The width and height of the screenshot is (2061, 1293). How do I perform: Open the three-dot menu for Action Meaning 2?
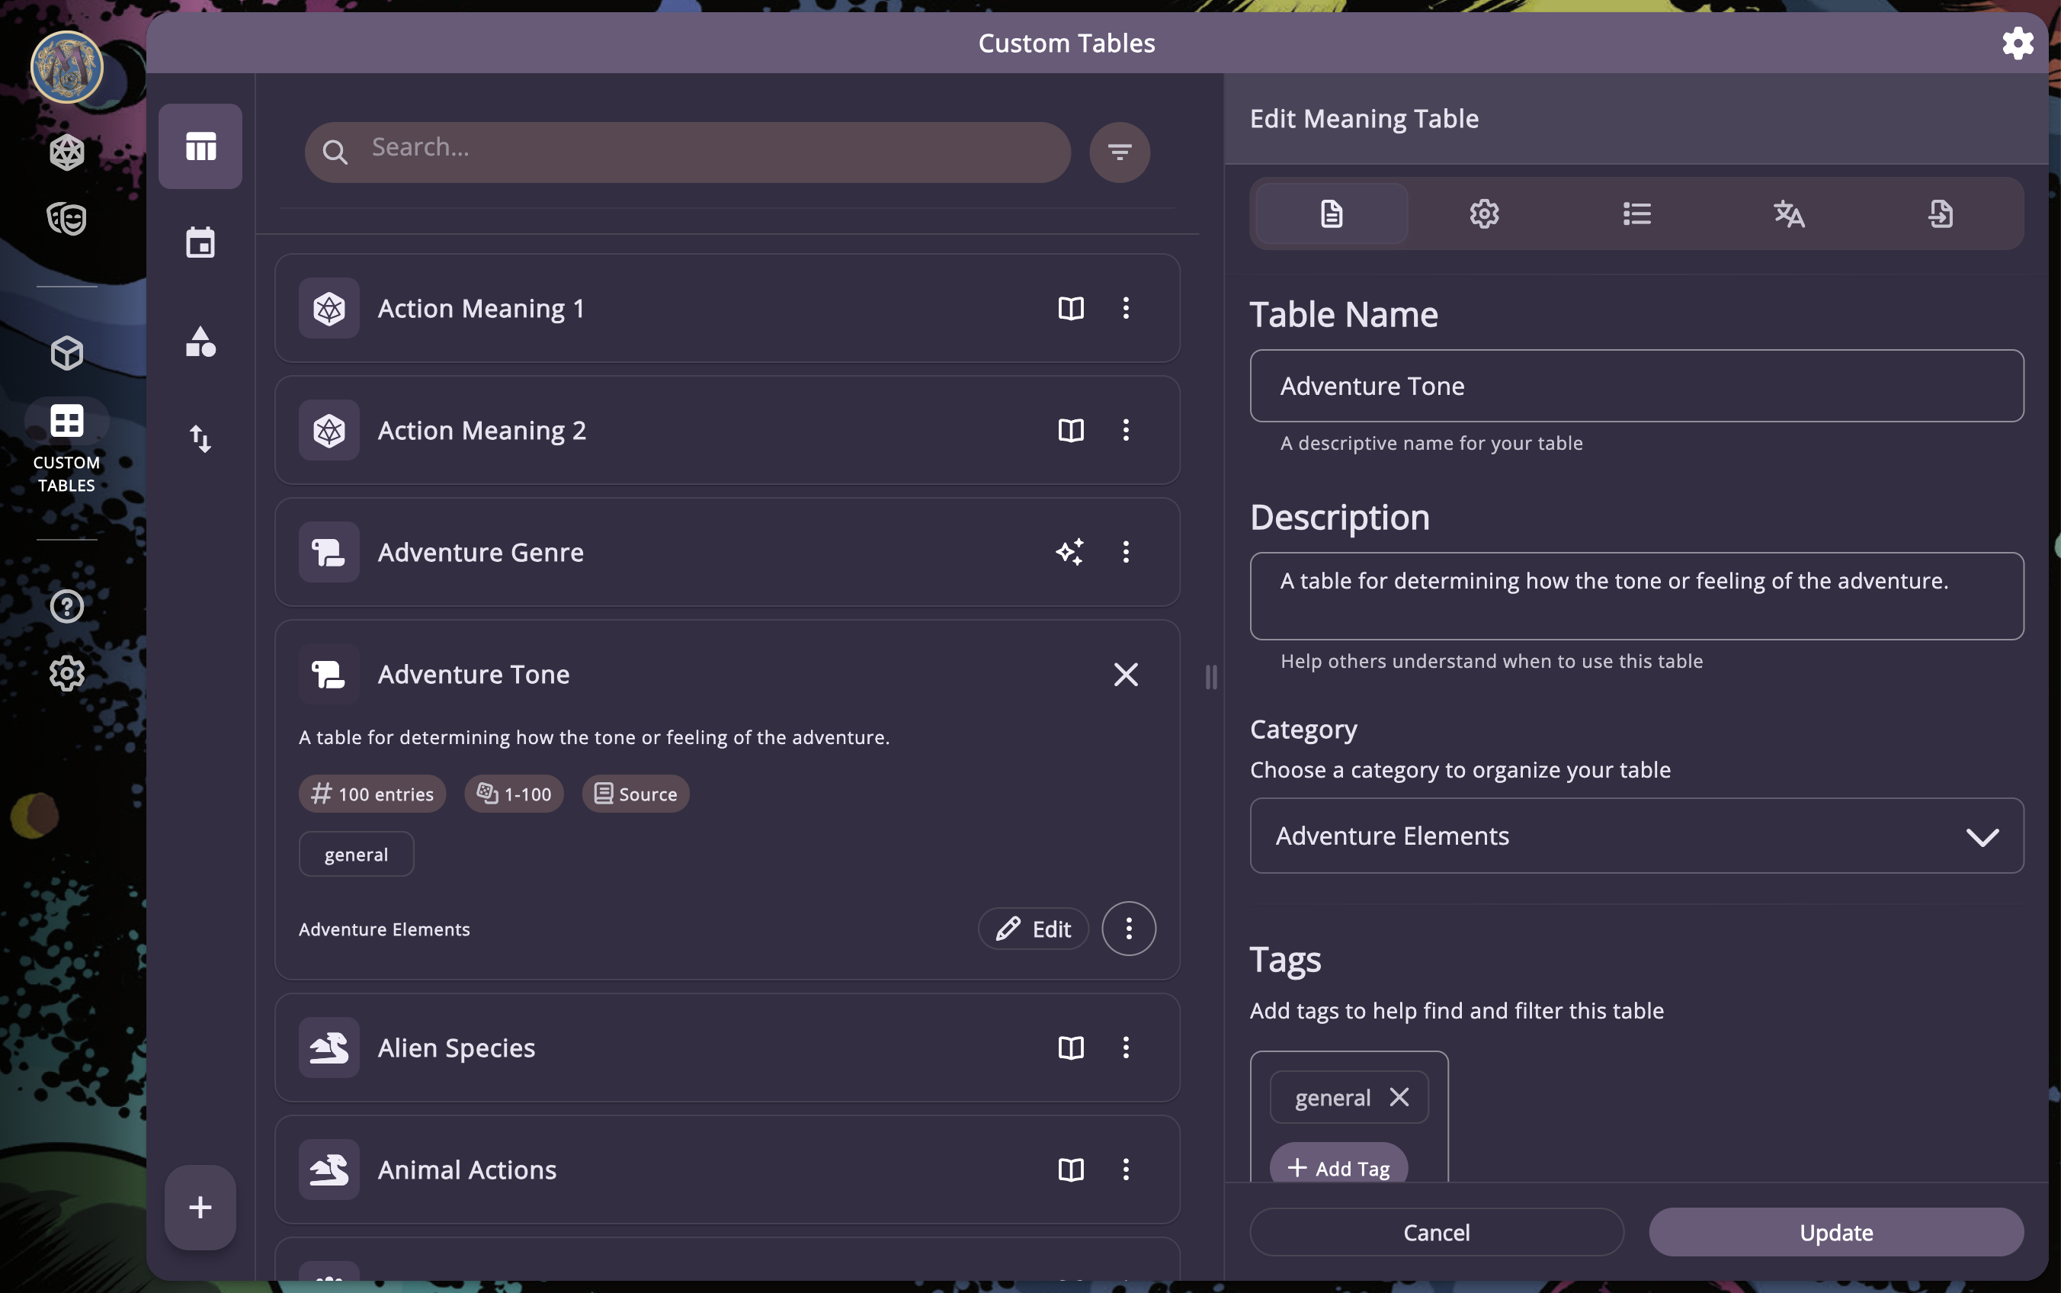[1125, 430]
